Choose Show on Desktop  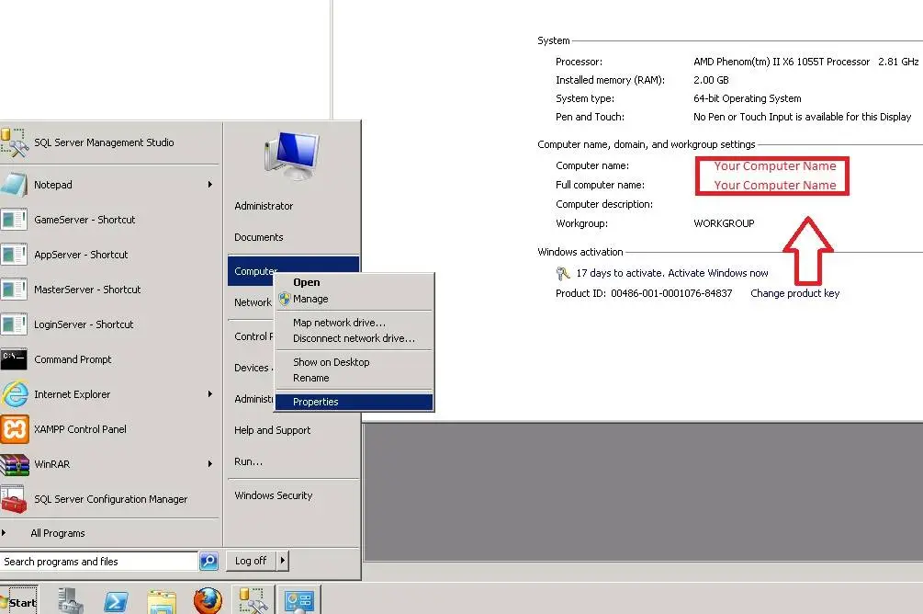click(332, 362)
